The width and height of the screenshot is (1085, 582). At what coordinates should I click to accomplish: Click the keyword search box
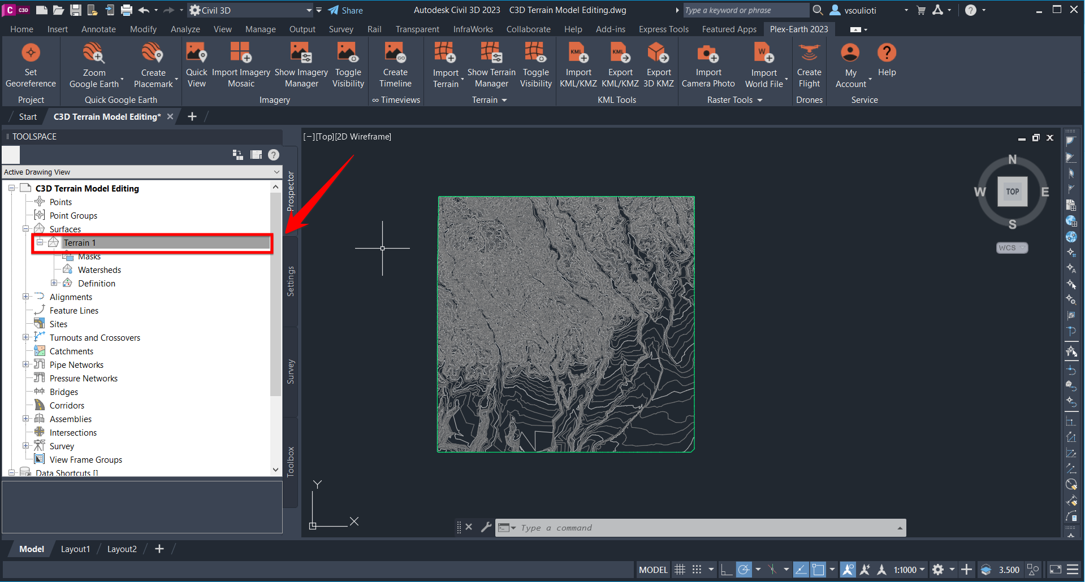click(745, 10)
